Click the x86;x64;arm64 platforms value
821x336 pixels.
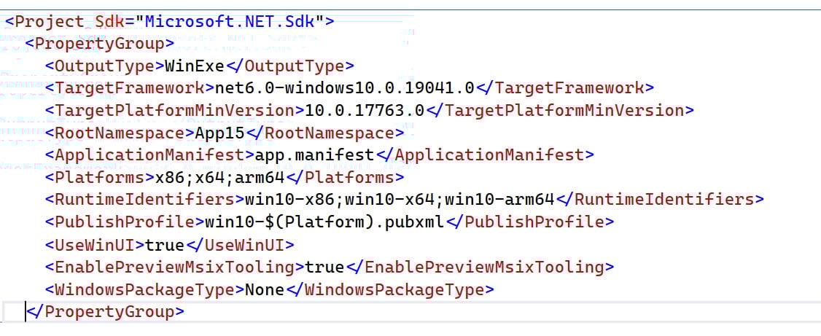click(220, 177)
